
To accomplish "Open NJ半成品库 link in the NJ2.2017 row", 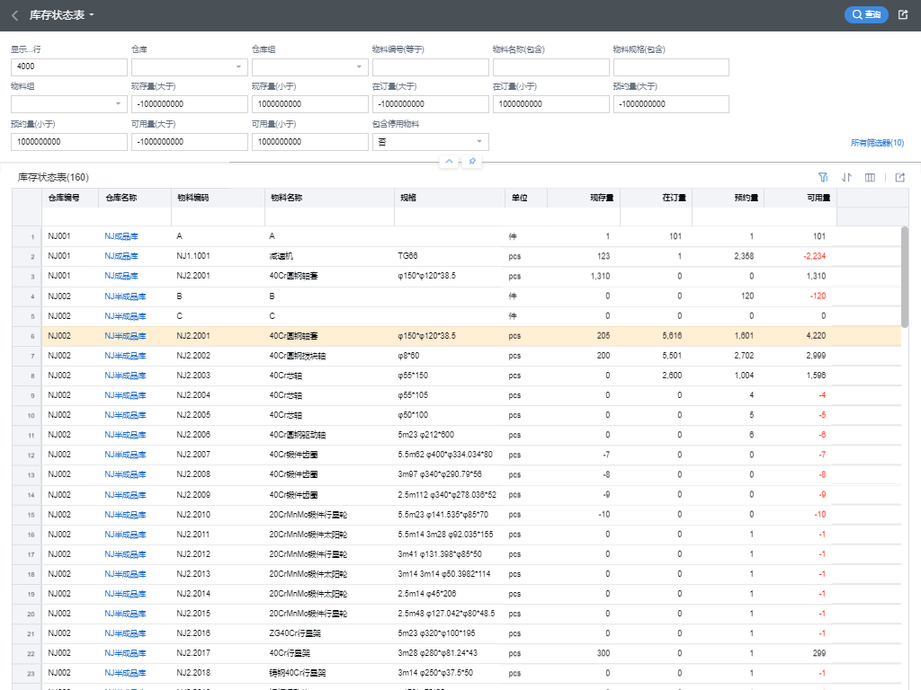I will pyautogui.click(x=125, y=653).
